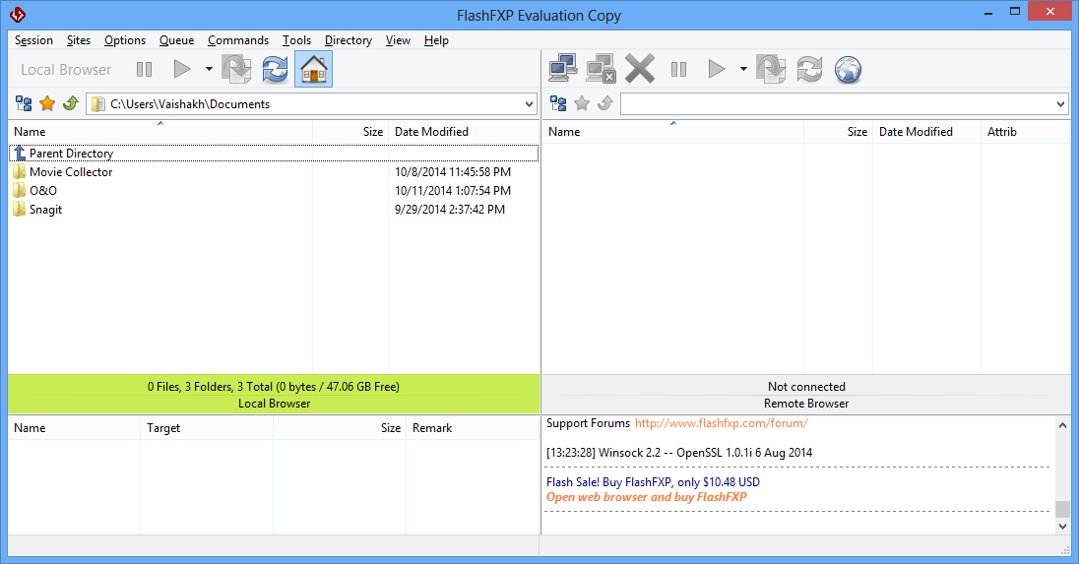Toggle the local browser home icon
The height and width of the screenshot is (564, 1079).
pos(313,70)
